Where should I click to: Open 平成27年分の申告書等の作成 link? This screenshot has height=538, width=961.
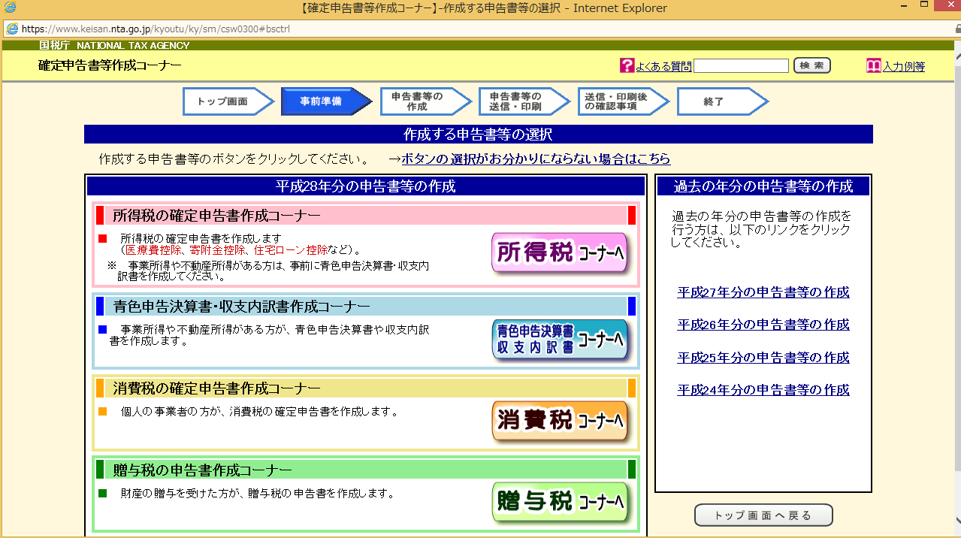(x=763, y=292)
